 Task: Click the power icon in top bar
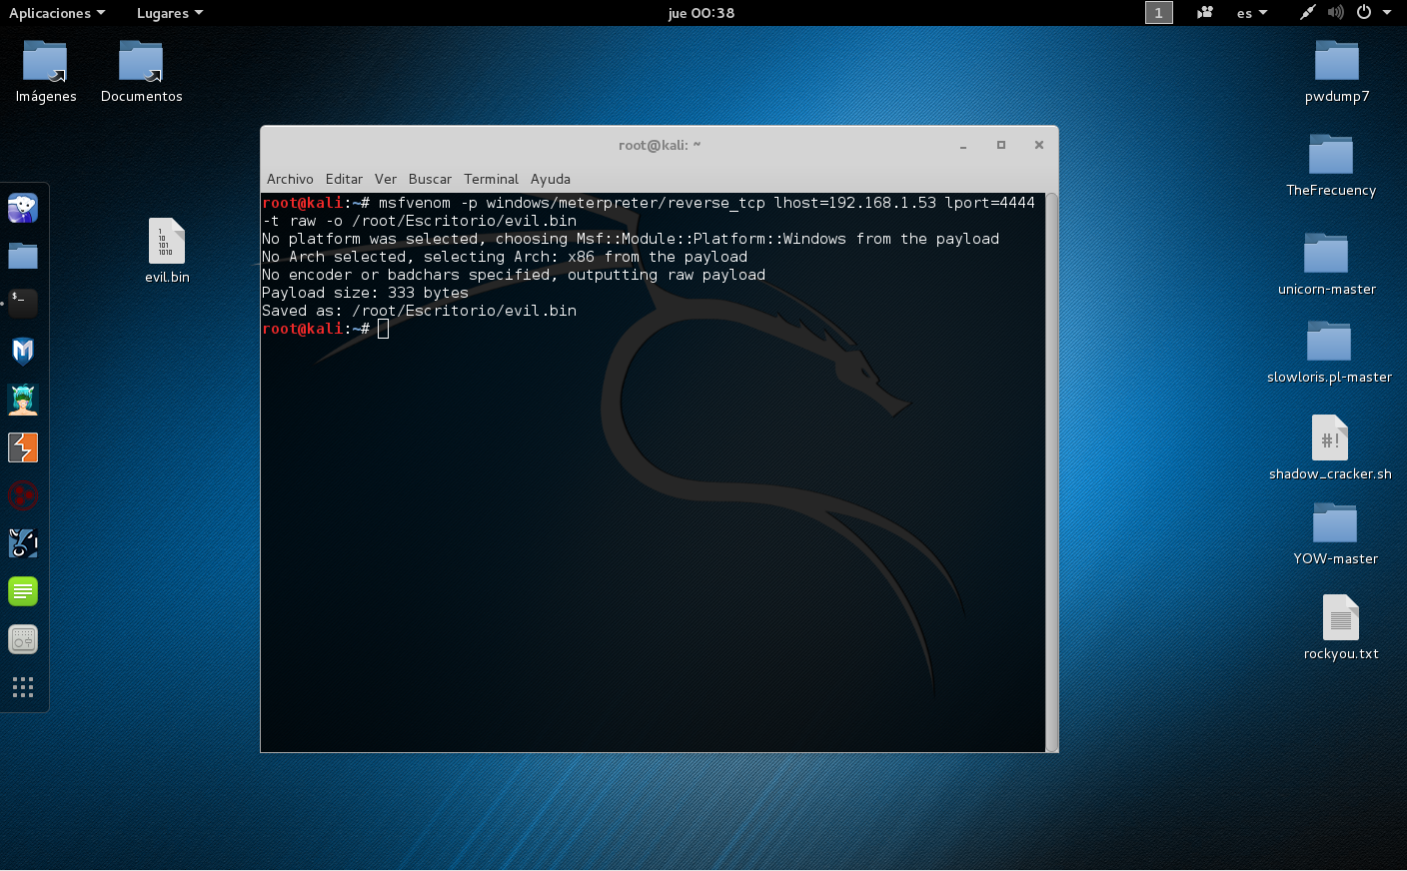tap(1364, 13)
